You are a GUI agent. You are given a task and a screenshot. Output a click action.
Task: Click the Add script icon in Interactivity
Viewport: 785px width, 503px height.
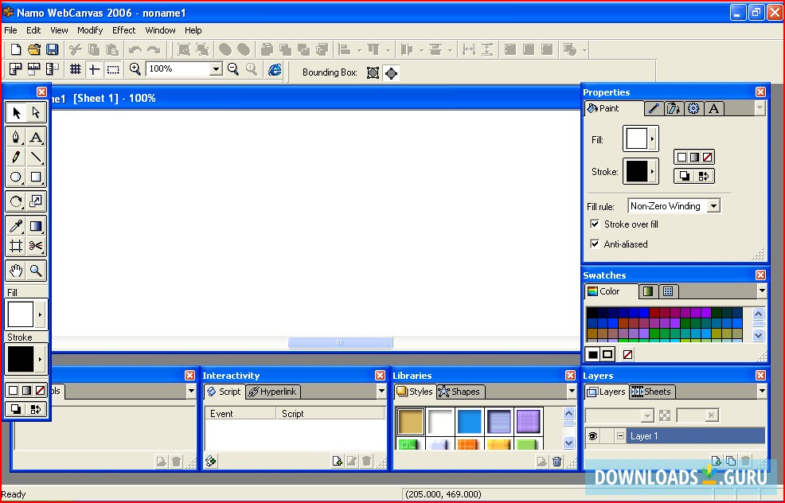[x=211, y=461]
